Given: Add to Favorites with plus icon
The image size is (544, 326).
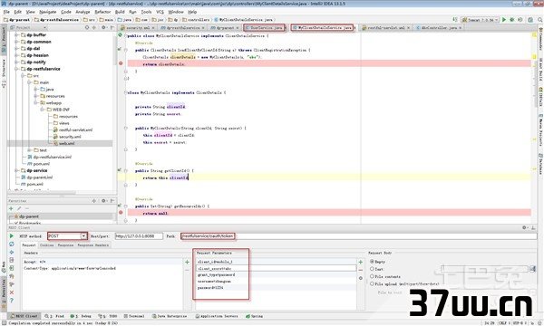Looking at the screenshot, I should point(11,208).
